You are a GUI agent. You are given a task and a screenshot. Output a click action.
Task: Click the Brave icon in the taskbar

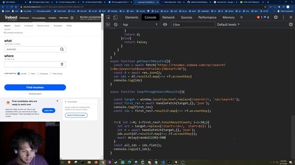coord(69,162)
